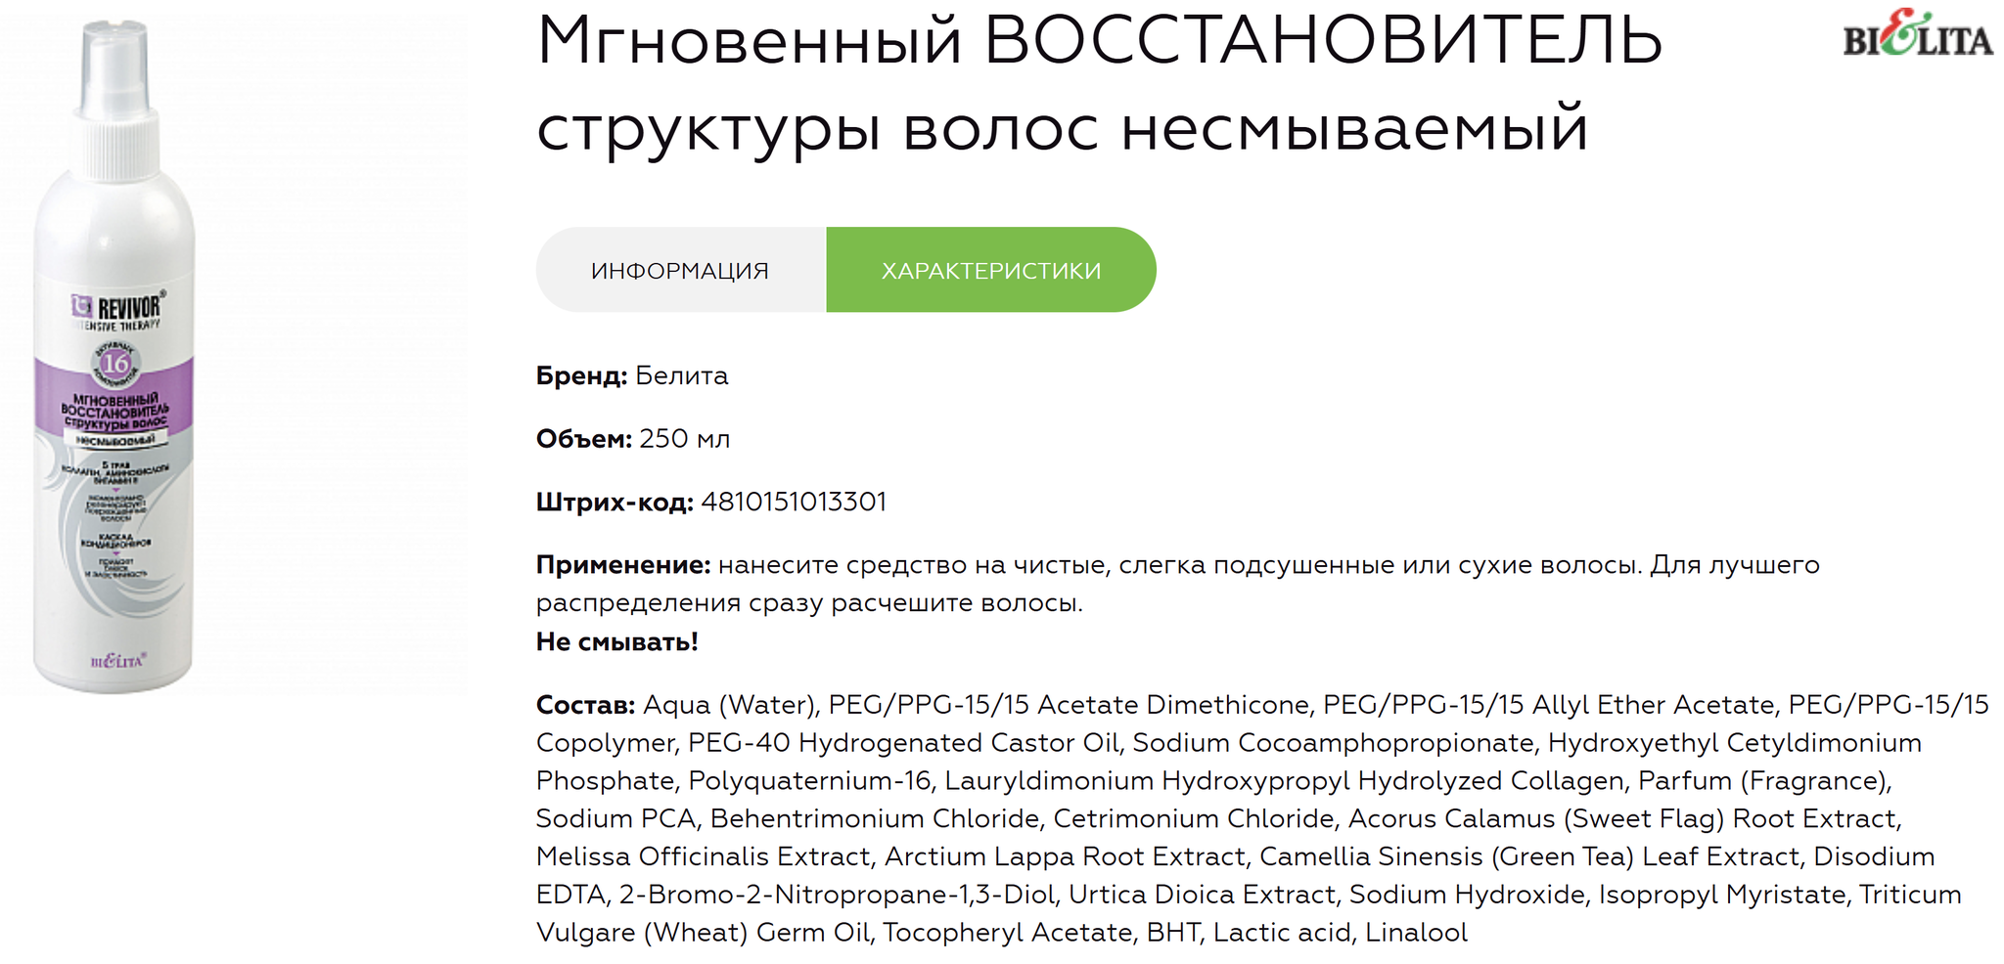
Task: Click the Состав label
Action: pyautogui.click(x=585, y=705)
